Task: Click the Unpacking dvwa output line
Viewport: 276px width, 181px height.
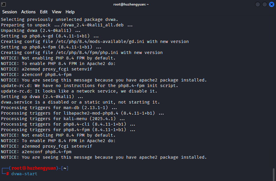Action: coord(41,30)
